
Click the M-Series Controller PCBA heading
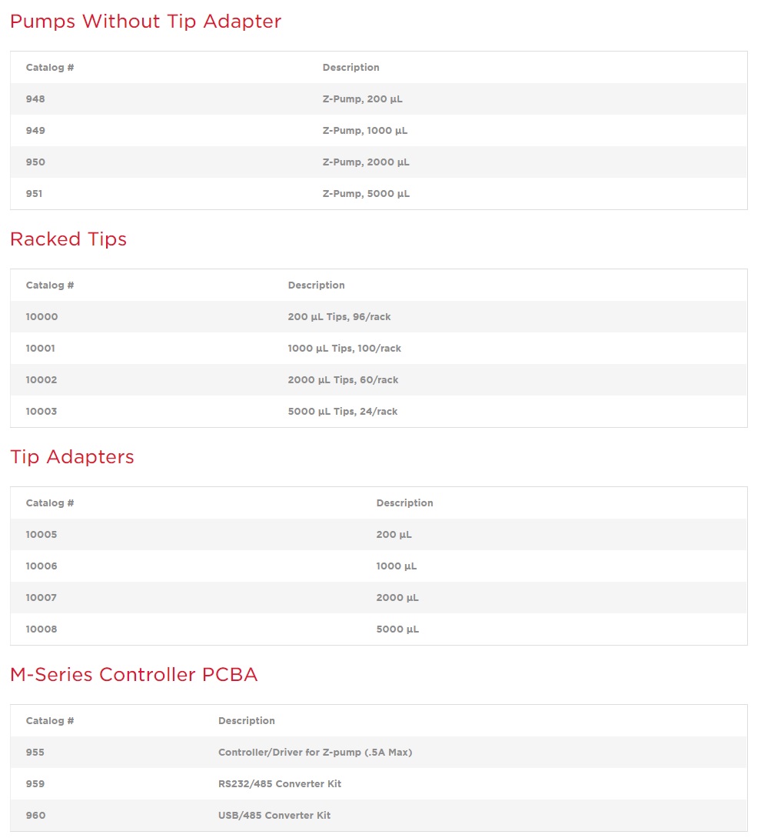point(134,675)
